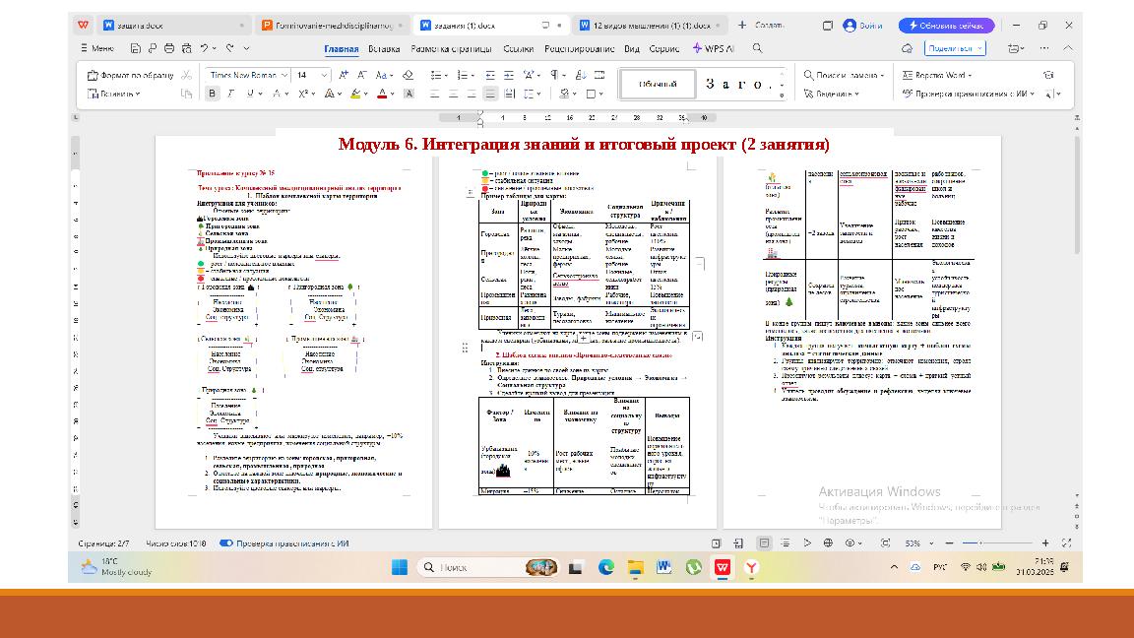The width and height of the screenshot is (1134, 638).
Task: Set Center paragraph alignment
Action: (x=454, y=94)
